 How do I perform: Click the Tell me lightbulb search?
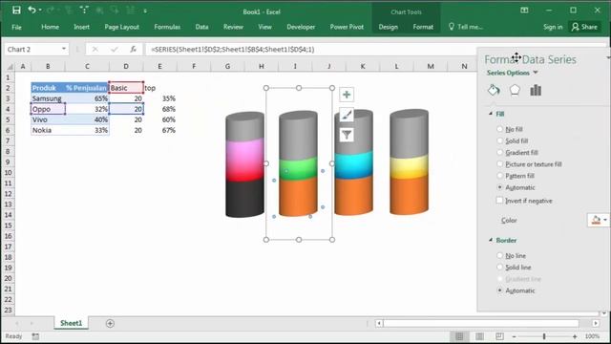pos(466,27)
